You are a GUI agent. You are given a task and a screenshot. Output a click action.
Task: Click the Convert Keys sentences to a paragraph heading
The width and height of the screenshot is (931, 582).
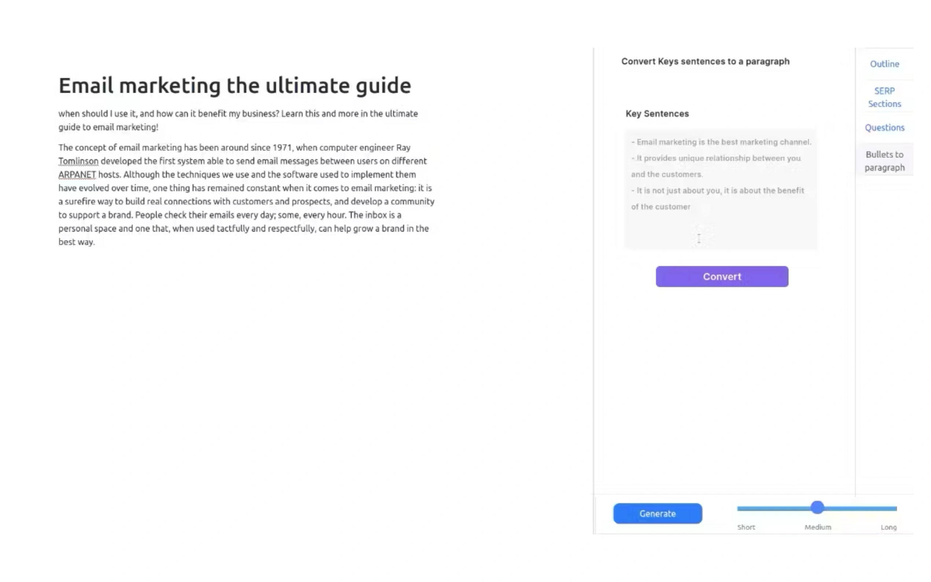click(x=705, y=61)
